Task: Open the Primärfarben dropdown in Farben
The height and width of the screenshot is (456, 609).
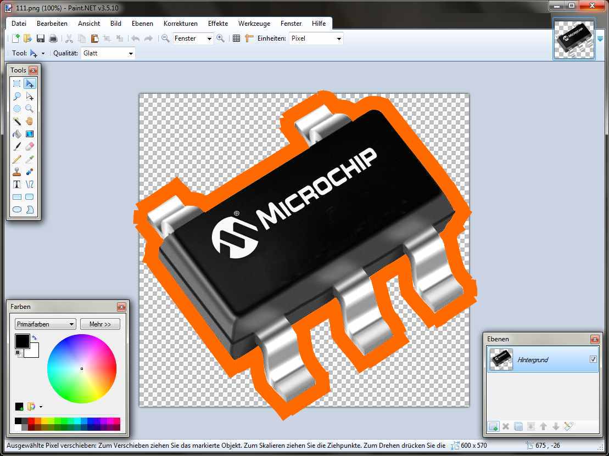Action: click(x=46, y=324)
